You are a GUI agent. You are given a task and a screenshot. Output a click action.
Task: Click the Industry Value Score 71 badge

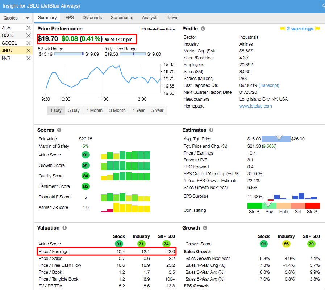141,244
